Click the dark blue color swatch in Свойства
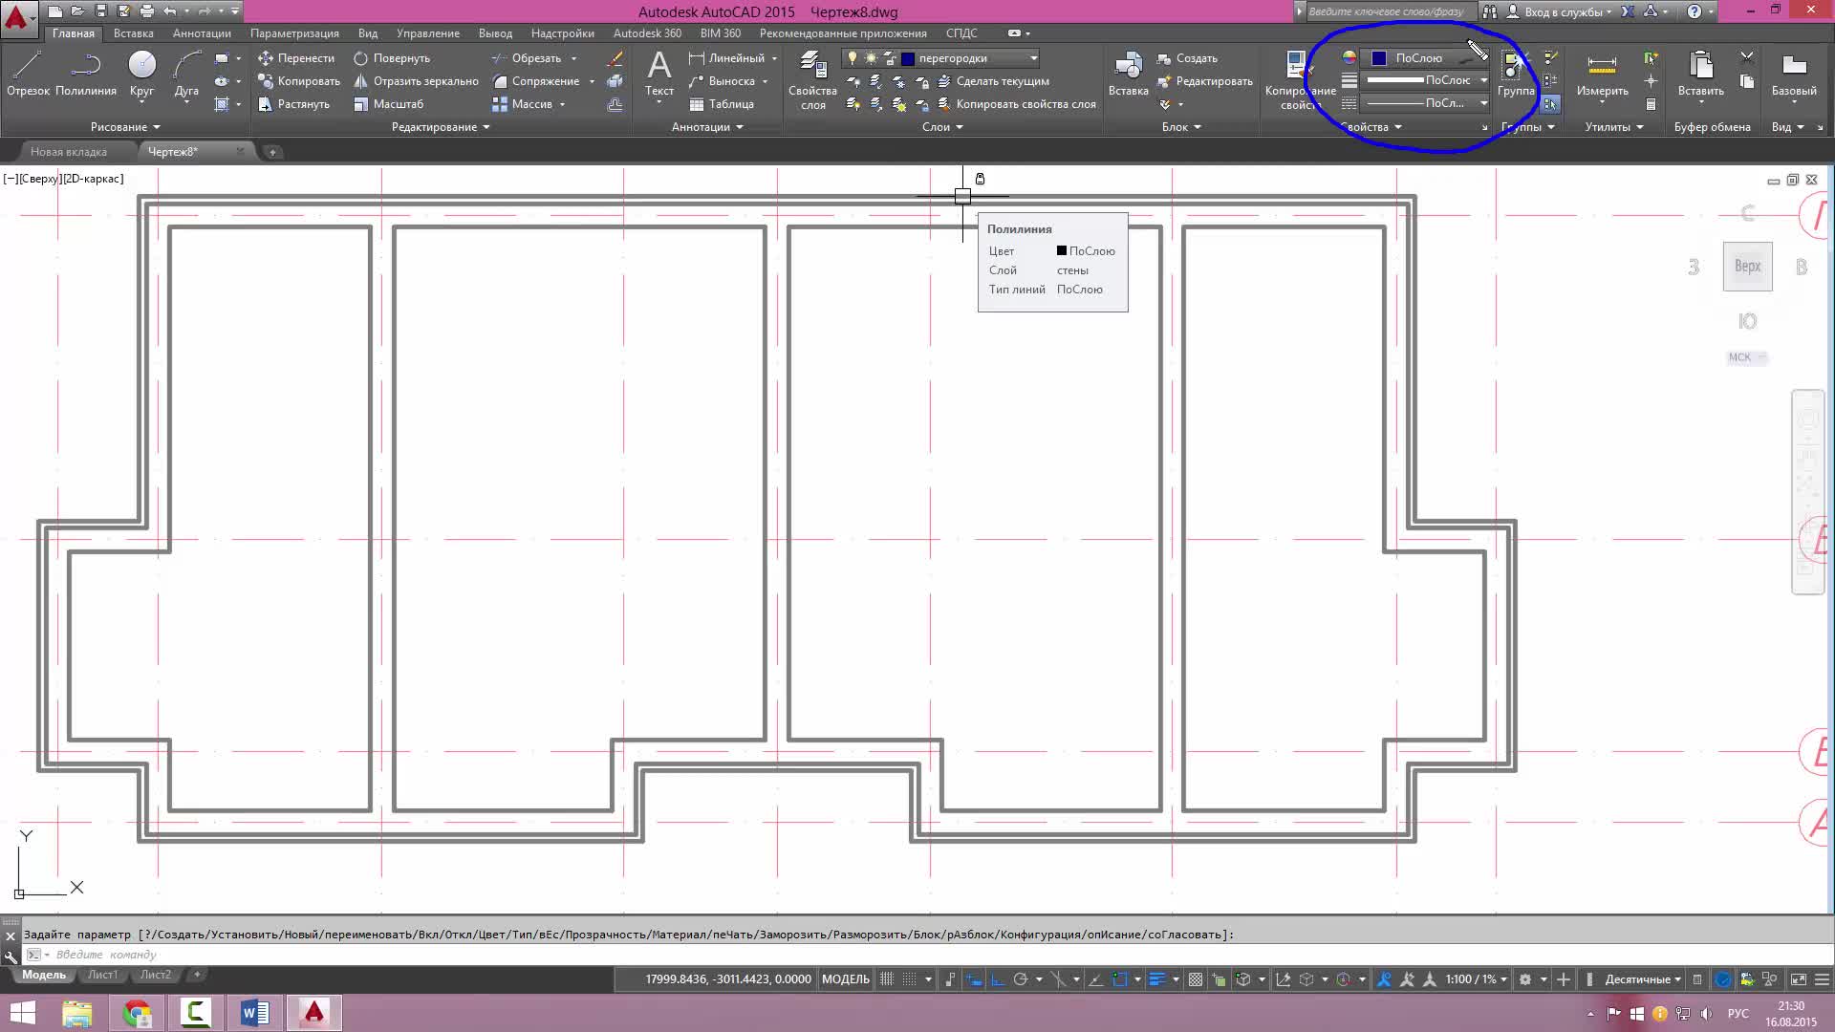 click(1379, 58)
